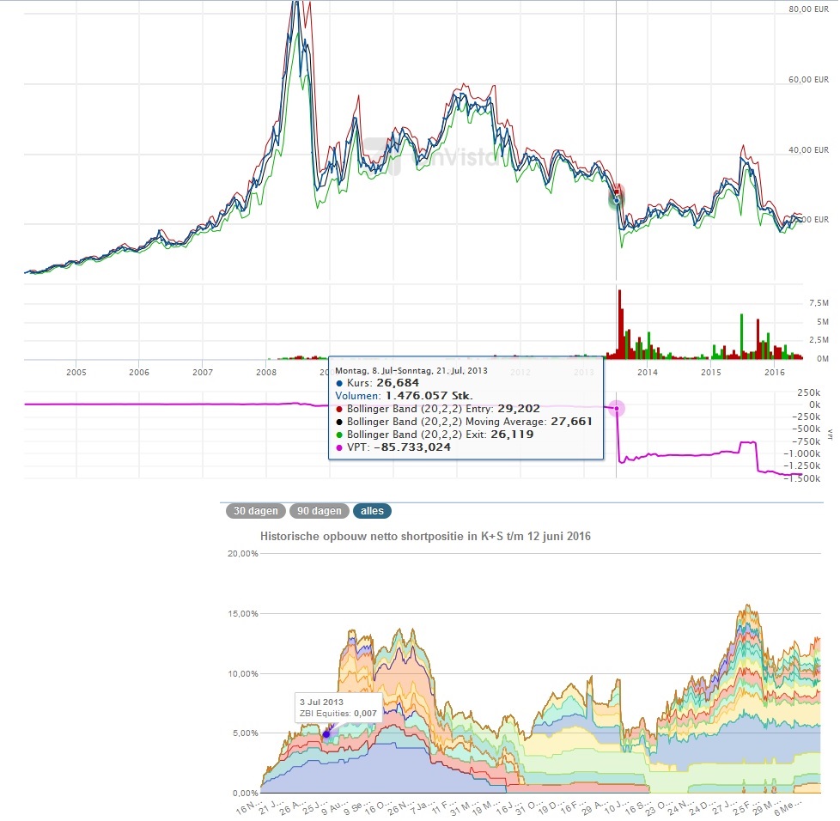Click the 10,00% short position axis label
The image size is (840, 821).
[x=243, y=674]
